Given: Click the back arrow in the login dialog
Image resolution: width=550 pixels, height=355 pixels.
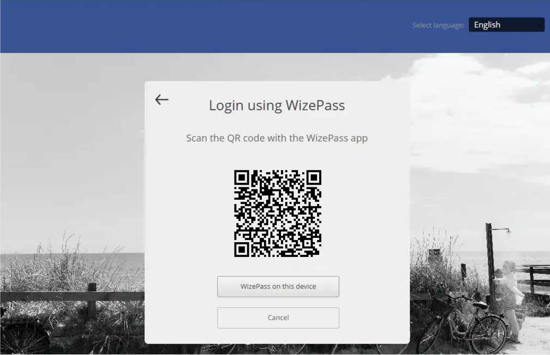Looking at the screenshot, I should tap(162, 100).
